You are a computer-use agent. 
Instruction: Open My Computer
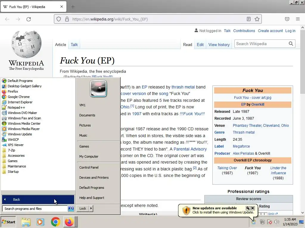point(89,156)
